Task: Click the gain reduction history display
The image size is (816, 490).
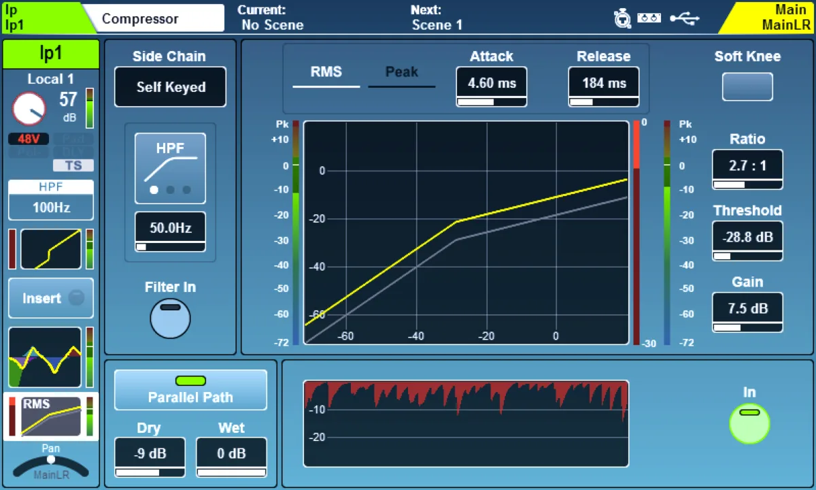Action: pos(466,423)
